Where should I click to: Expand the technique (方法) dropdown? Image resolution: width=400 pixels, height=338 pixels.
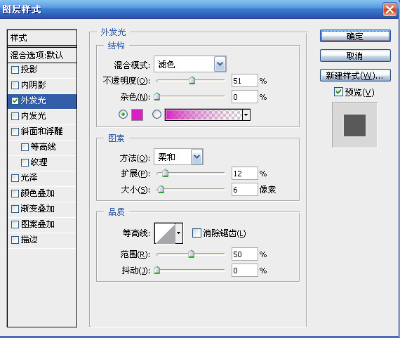(197, 157)
